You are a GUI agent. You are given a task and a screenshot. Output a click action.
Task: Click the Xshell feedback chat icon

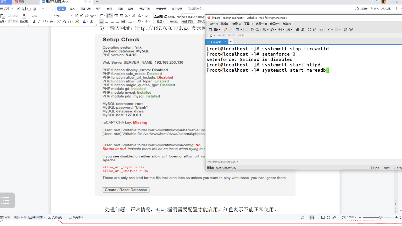point(351,30)
